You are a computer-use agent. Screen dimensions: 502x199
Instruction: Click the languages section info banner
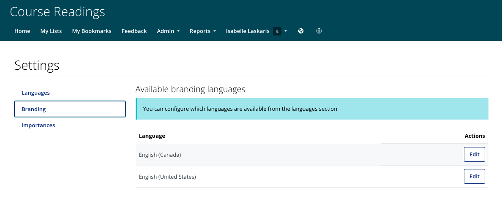pos(312,109)
